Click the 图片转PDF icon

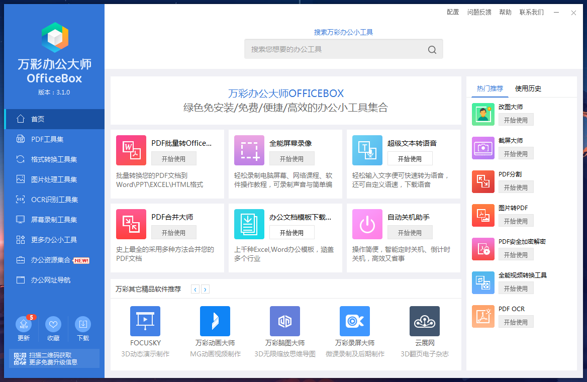[x=483, y=215]
